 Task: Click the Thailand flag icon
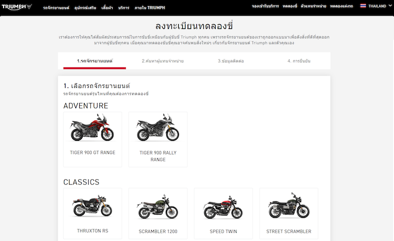point(363,6)
